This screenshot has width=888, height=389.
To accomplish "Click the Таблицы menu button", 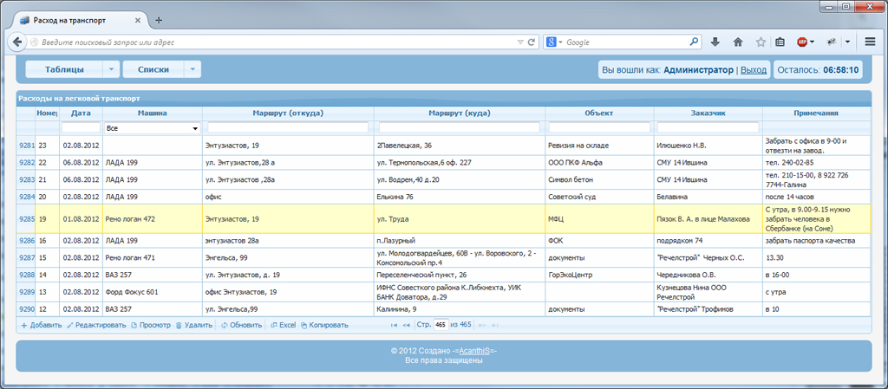I will [x=64, y=69].
